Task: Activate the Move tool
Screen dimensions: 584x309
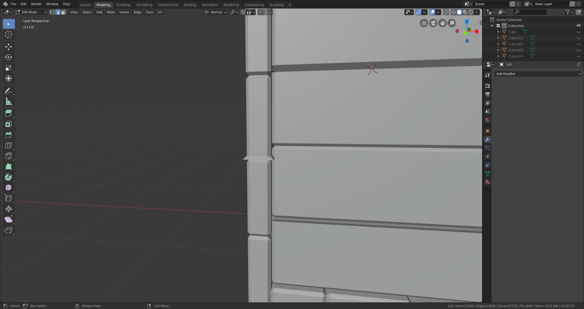Action: pos(9,46)
